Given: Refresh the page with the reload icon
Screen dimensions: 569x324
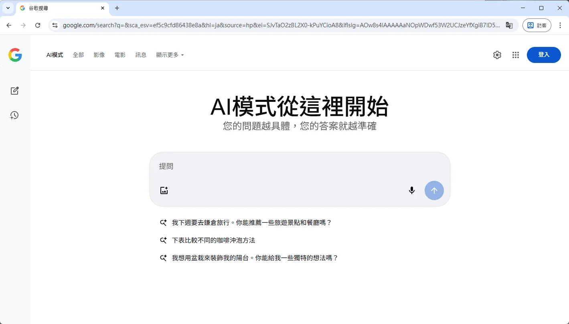Looking at the screenshot, I should tap(37, 25).
